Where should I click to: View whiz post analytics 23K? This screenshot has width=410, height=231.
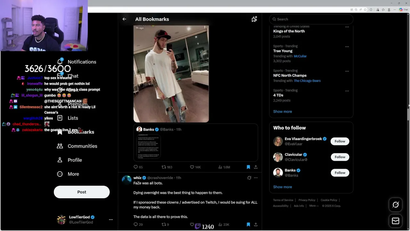(224, 225)
